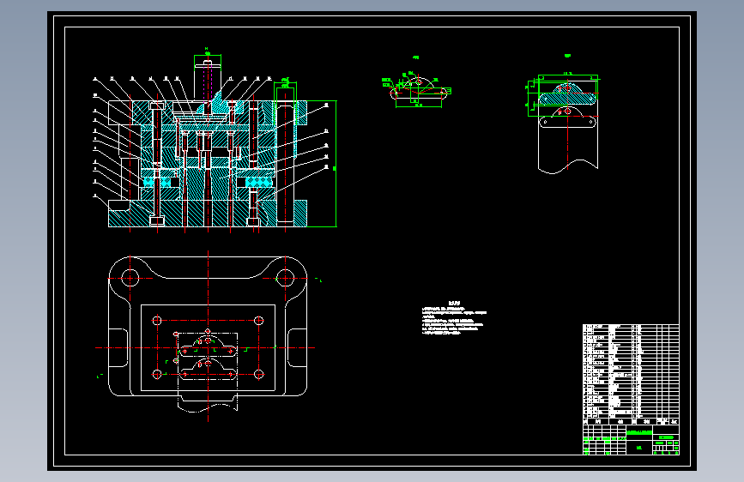The width and height of the screenshot is (744, 482).
Task: Click the parts list table
Action: [x=631, y=374]
